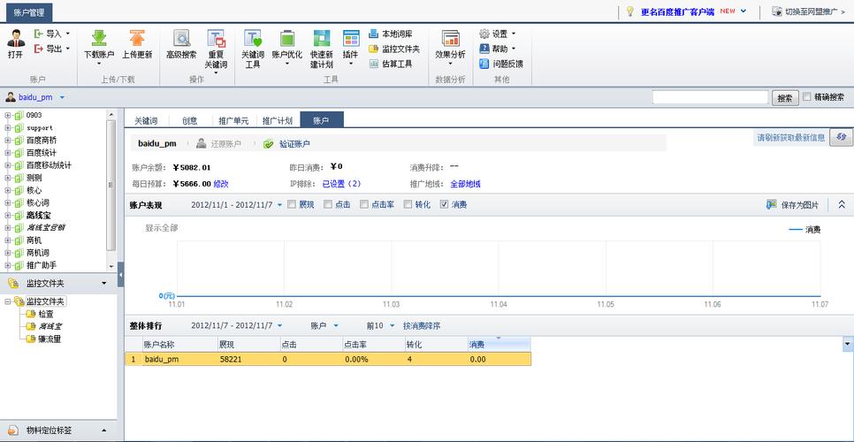Switch to the 关键词 tab
Screen dimensions: 854x442
(x=146, y=120)
